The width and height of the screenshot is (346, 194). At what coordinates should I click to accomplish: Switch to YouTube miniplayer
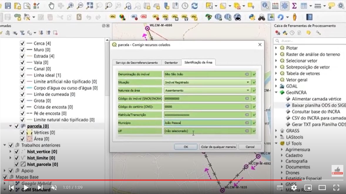pos(308,188)
